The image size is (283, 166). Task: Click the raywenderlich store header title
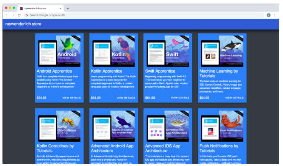tap(23, 24)
